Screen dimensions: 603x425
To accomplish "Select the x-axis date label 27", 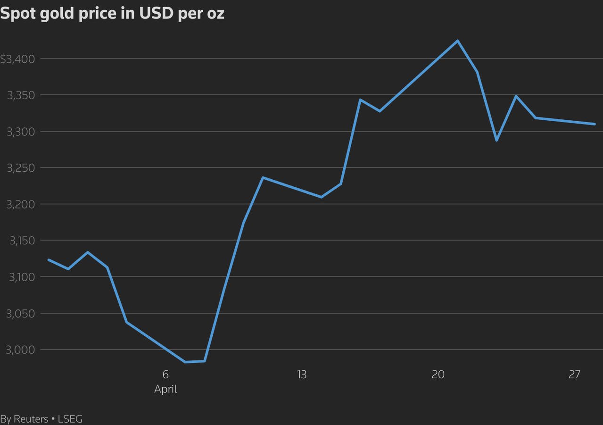I will 574,375.
